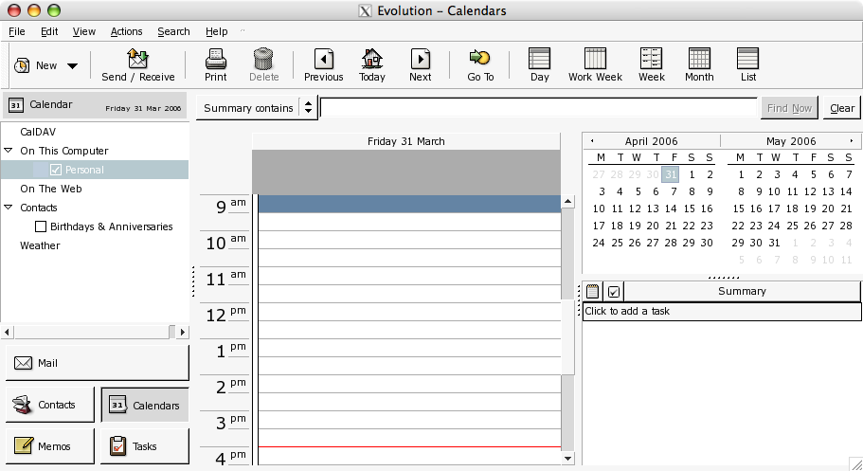Open Calendars component button
The height and width of the screenshot is (471, 863).
pyautogui.click(x=145, y=406)
